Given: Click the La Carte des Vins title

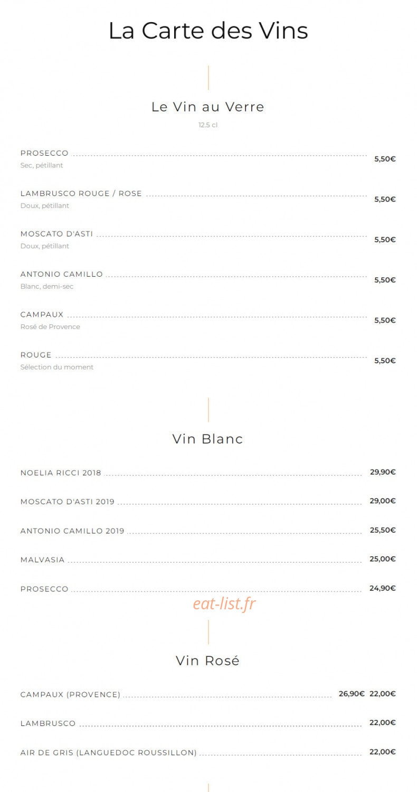Looking at the screenshot, I should click(208, 31).
